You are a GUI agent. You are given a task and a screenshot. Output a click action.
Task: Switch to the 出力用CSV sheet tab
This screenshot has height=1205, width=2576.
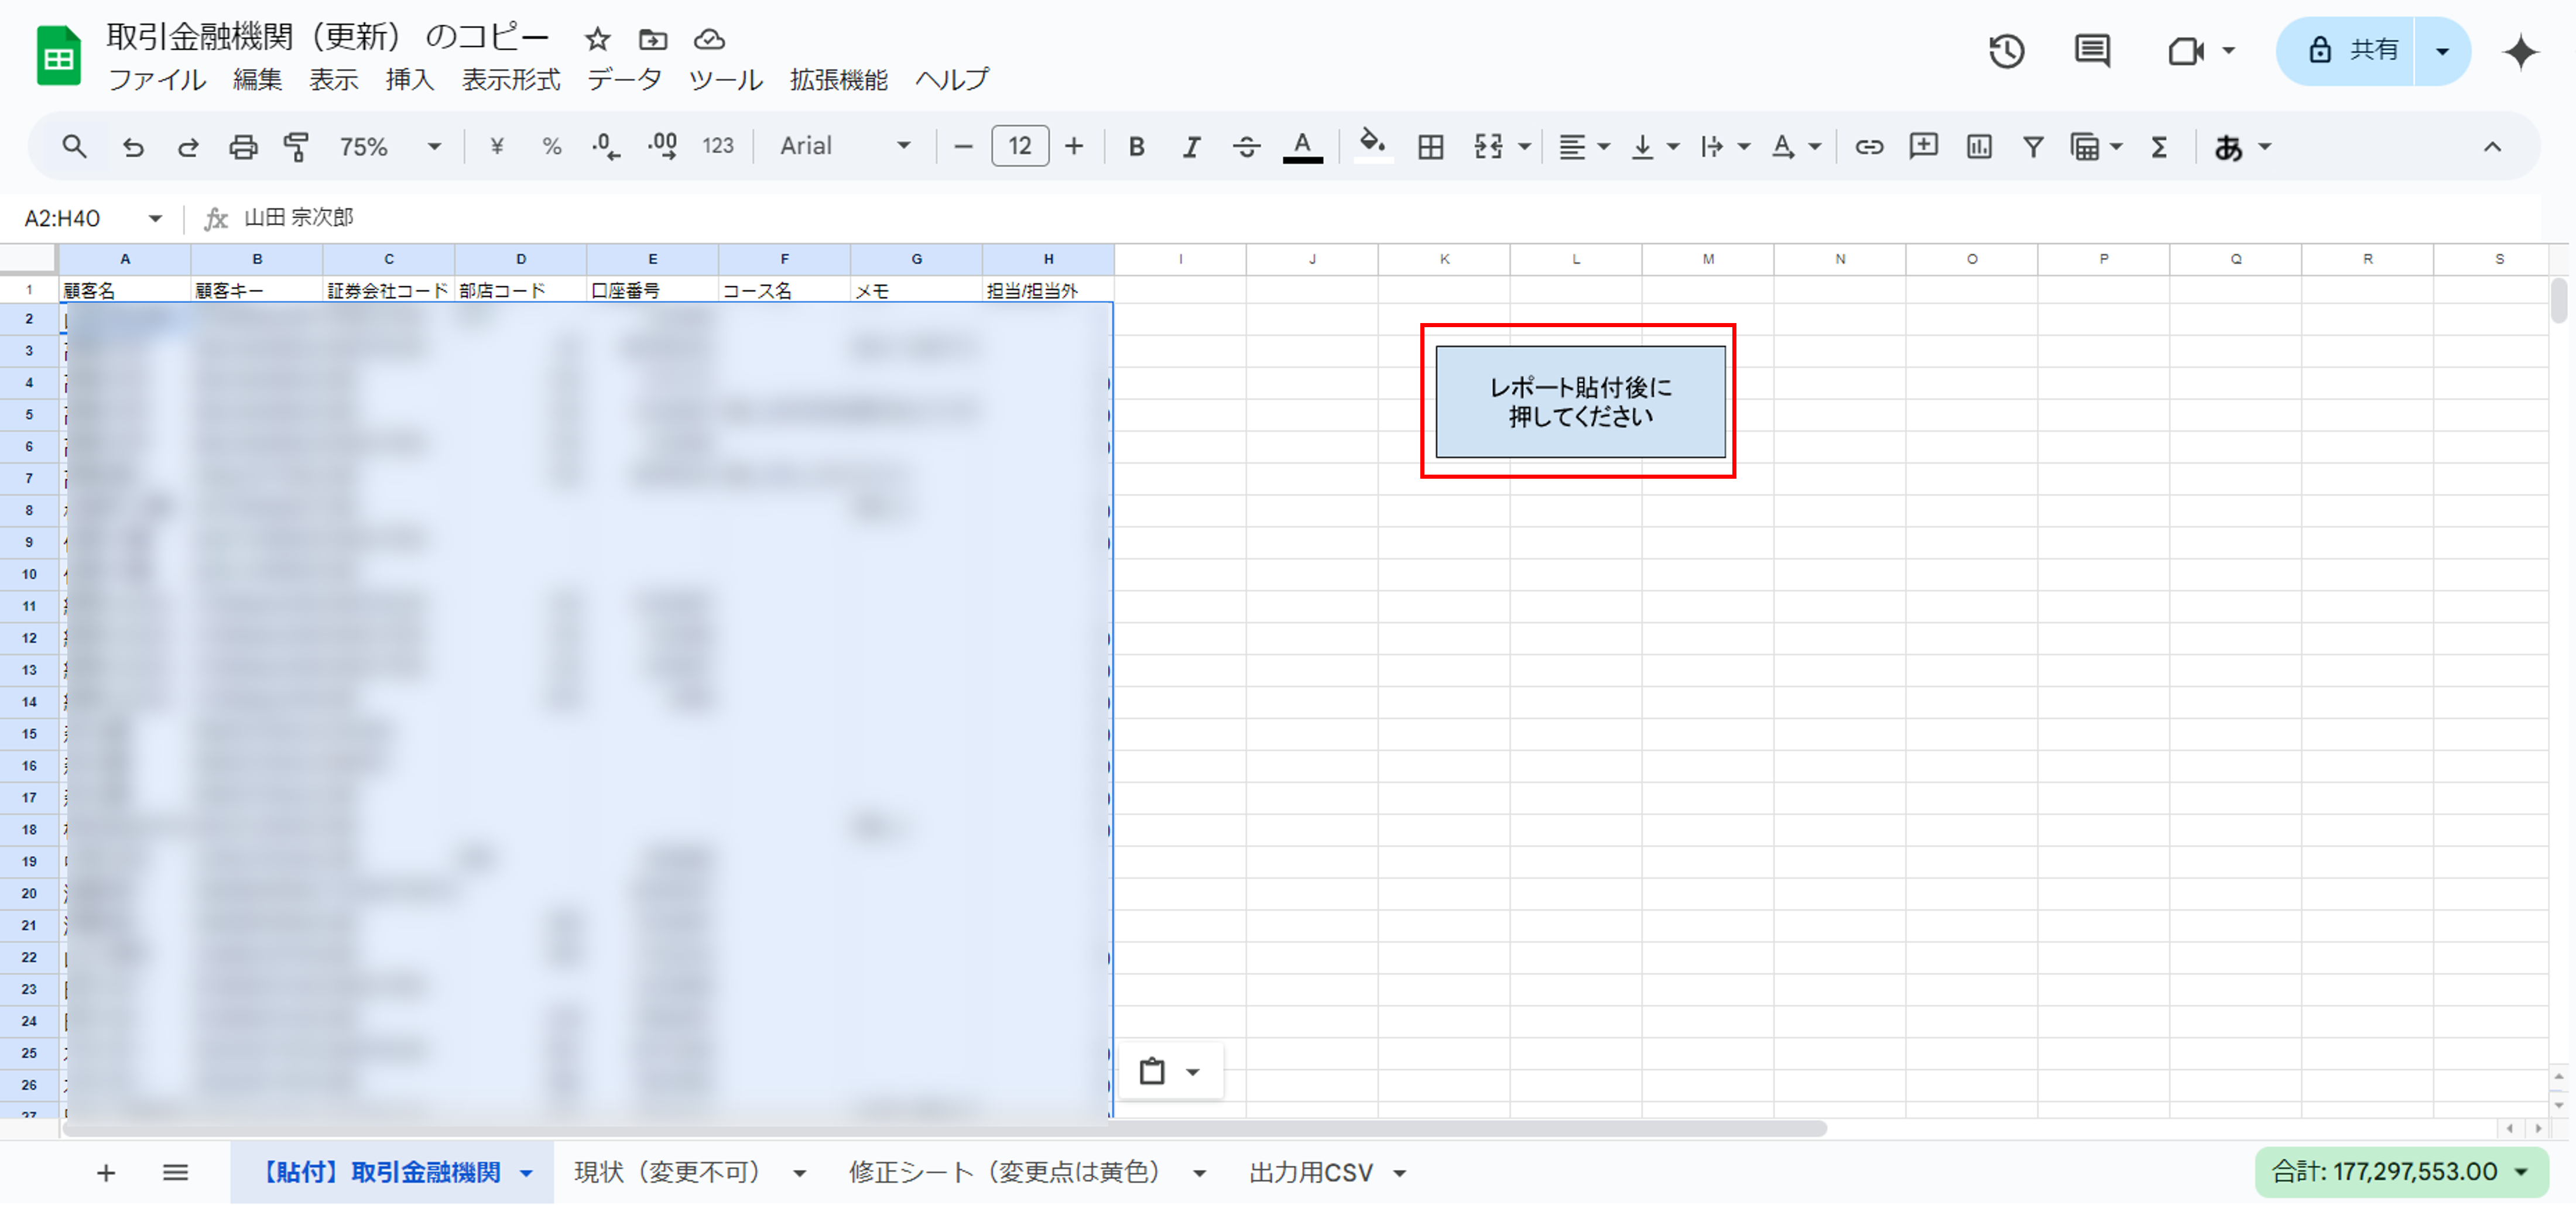[x=1310, y=1172]
